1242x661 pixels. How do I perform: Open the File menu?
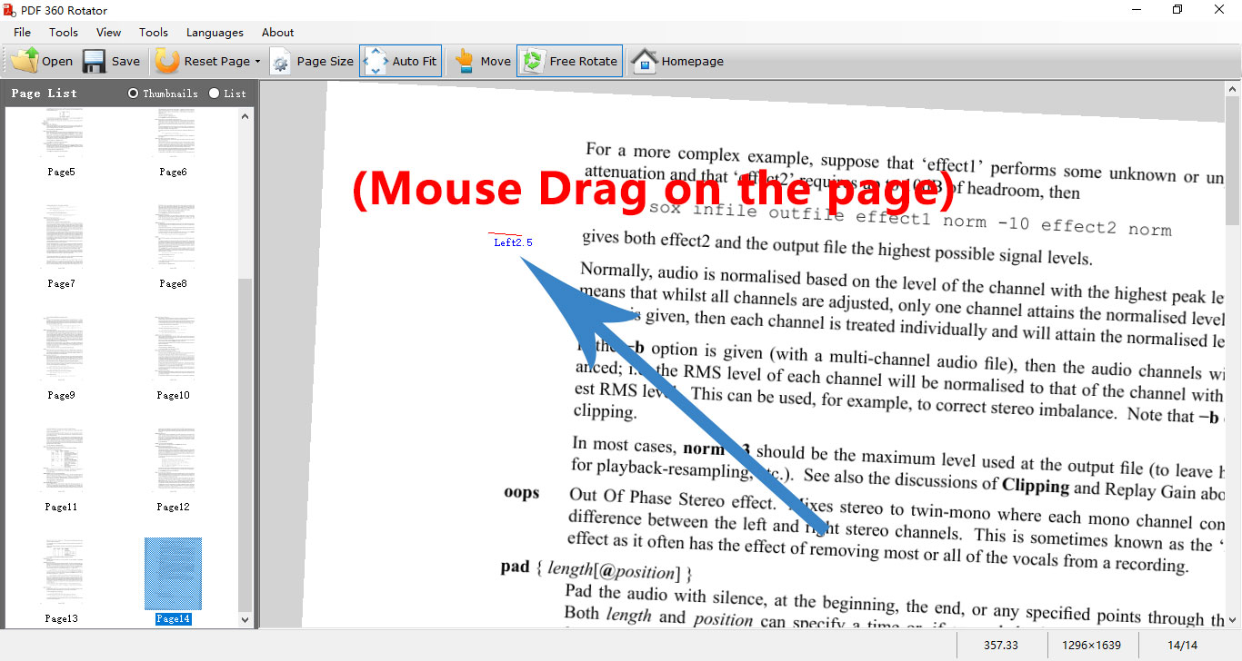(x=22, y=32)
